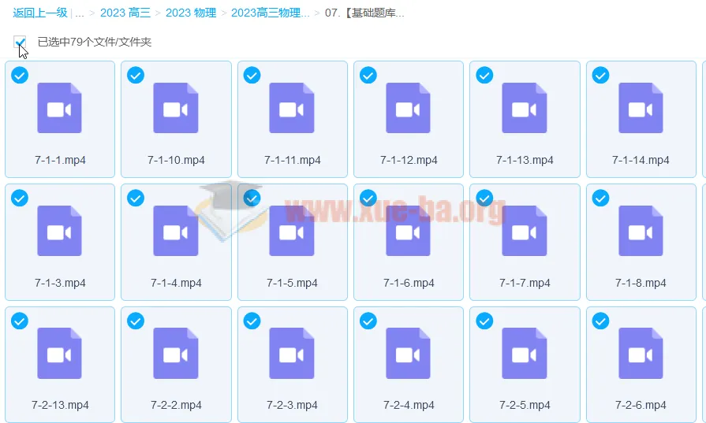
Task: Deselect 7-1-14.mp4 via its checkmark
Action: click(600, 75)
